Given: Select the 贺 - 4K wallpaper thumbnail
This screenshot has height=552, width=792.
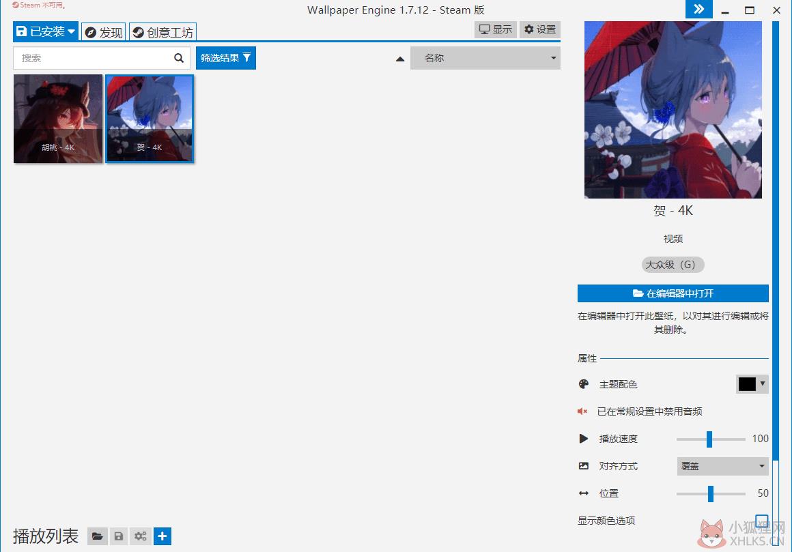Looking at the screenshot, I should [x=150, y=119].
